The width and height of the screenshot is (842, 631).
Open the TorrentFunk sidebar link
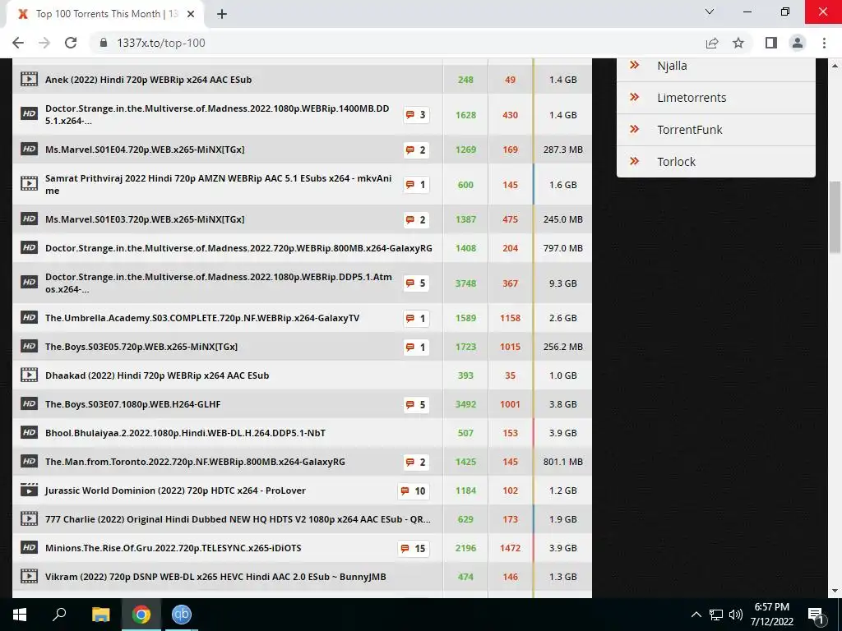(x=690, y=129)
